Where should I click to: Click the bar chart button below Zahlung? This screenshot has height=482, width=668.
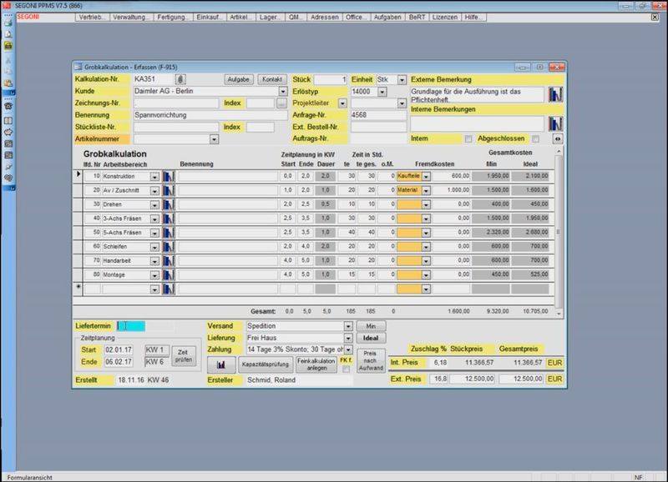[221, 364]
